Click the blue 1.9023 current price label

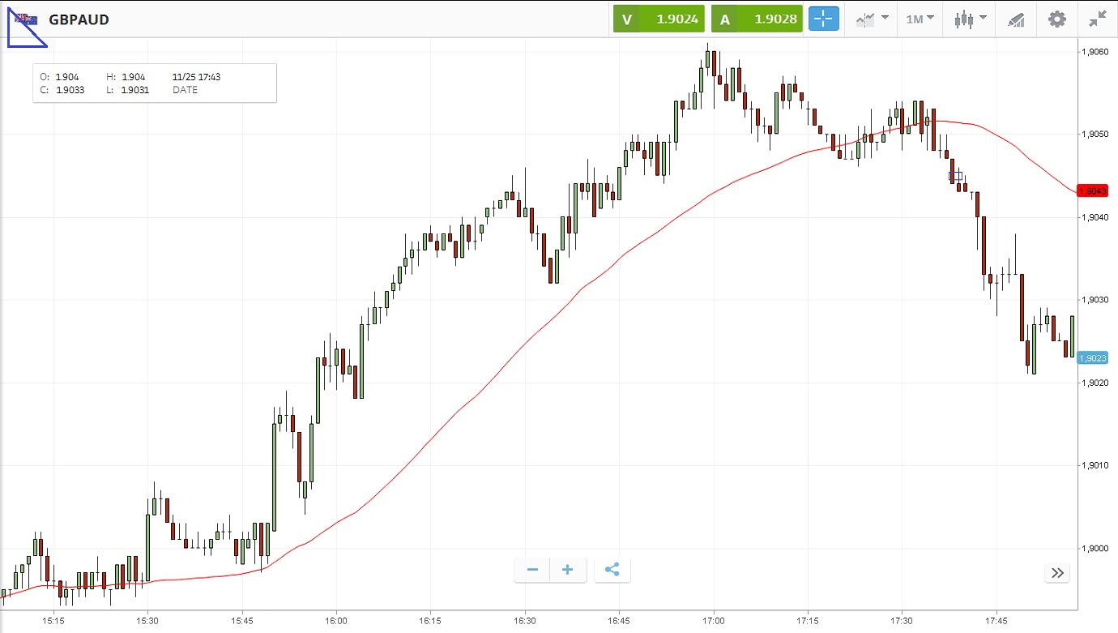coord(1092,357)
